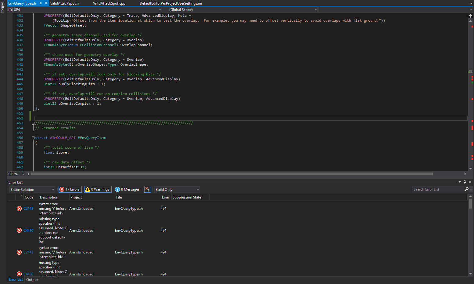Clear all Error List filters icon
Image resolution: width=474 pixels, height=284 pixels.
point(148,189)
